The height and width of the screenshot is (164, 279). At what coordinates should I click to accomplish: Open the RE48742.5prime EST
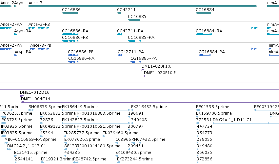[76, 162]
